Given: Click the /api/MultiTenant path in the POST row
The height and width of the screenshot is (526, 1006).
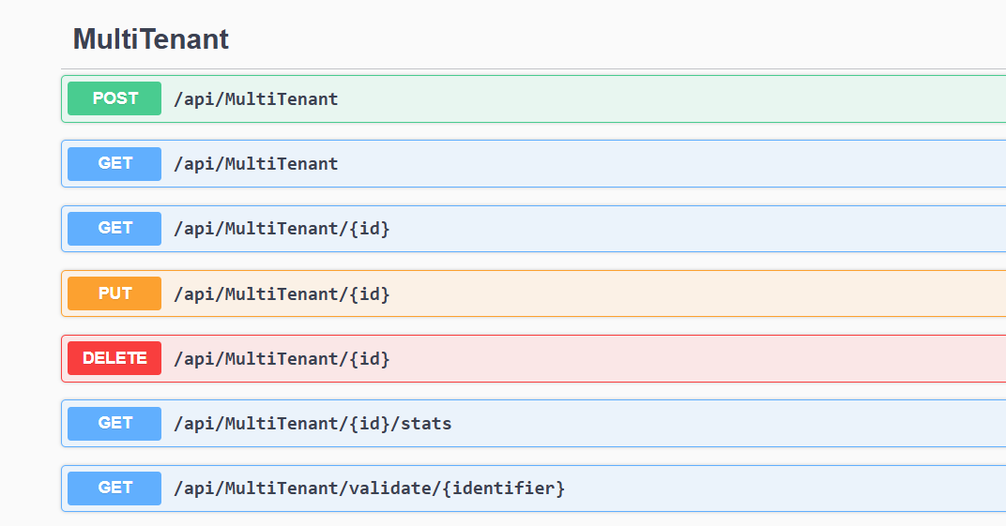Looking at the screenshot, I should [x=255, y=98].
